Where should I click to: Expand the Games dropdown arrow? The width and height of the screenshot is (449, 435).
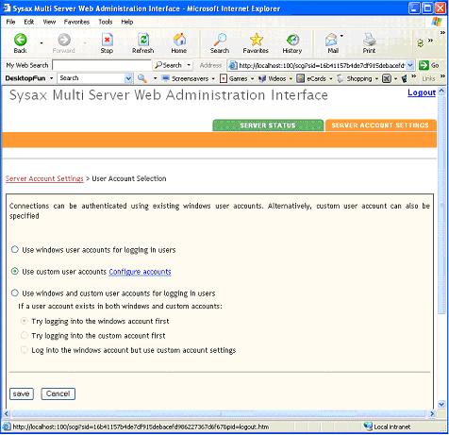coord(252,78)
